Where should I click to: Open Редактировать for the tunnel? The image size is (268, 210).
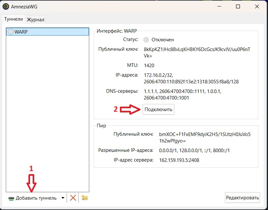coord(242,198)
